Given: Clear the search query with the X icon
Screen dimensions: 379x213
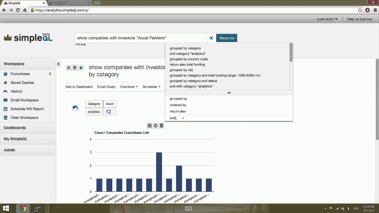Looking at the screenshot, I should click(x=211, y=38).
